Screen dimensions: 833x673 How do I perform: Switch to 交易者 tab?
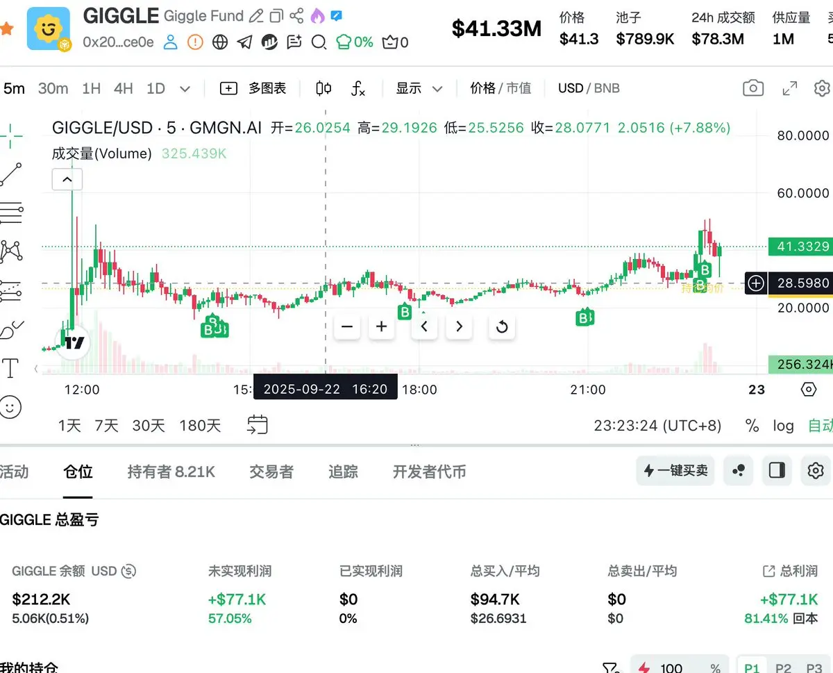(x=271, y=472)
